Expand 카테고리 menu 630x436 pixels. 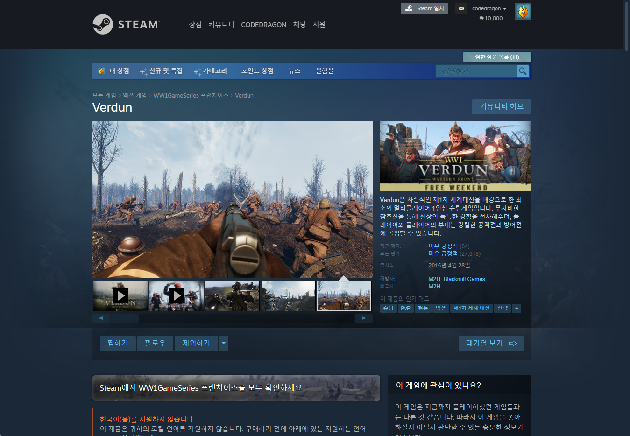(210, 71)
